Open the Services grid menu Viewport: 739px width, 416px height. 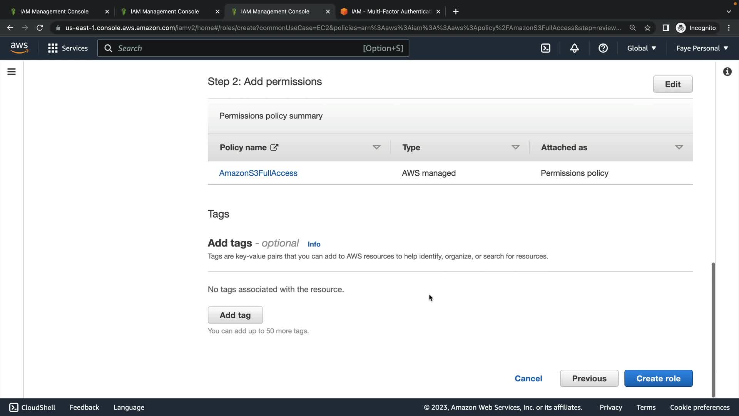point(68,48)
